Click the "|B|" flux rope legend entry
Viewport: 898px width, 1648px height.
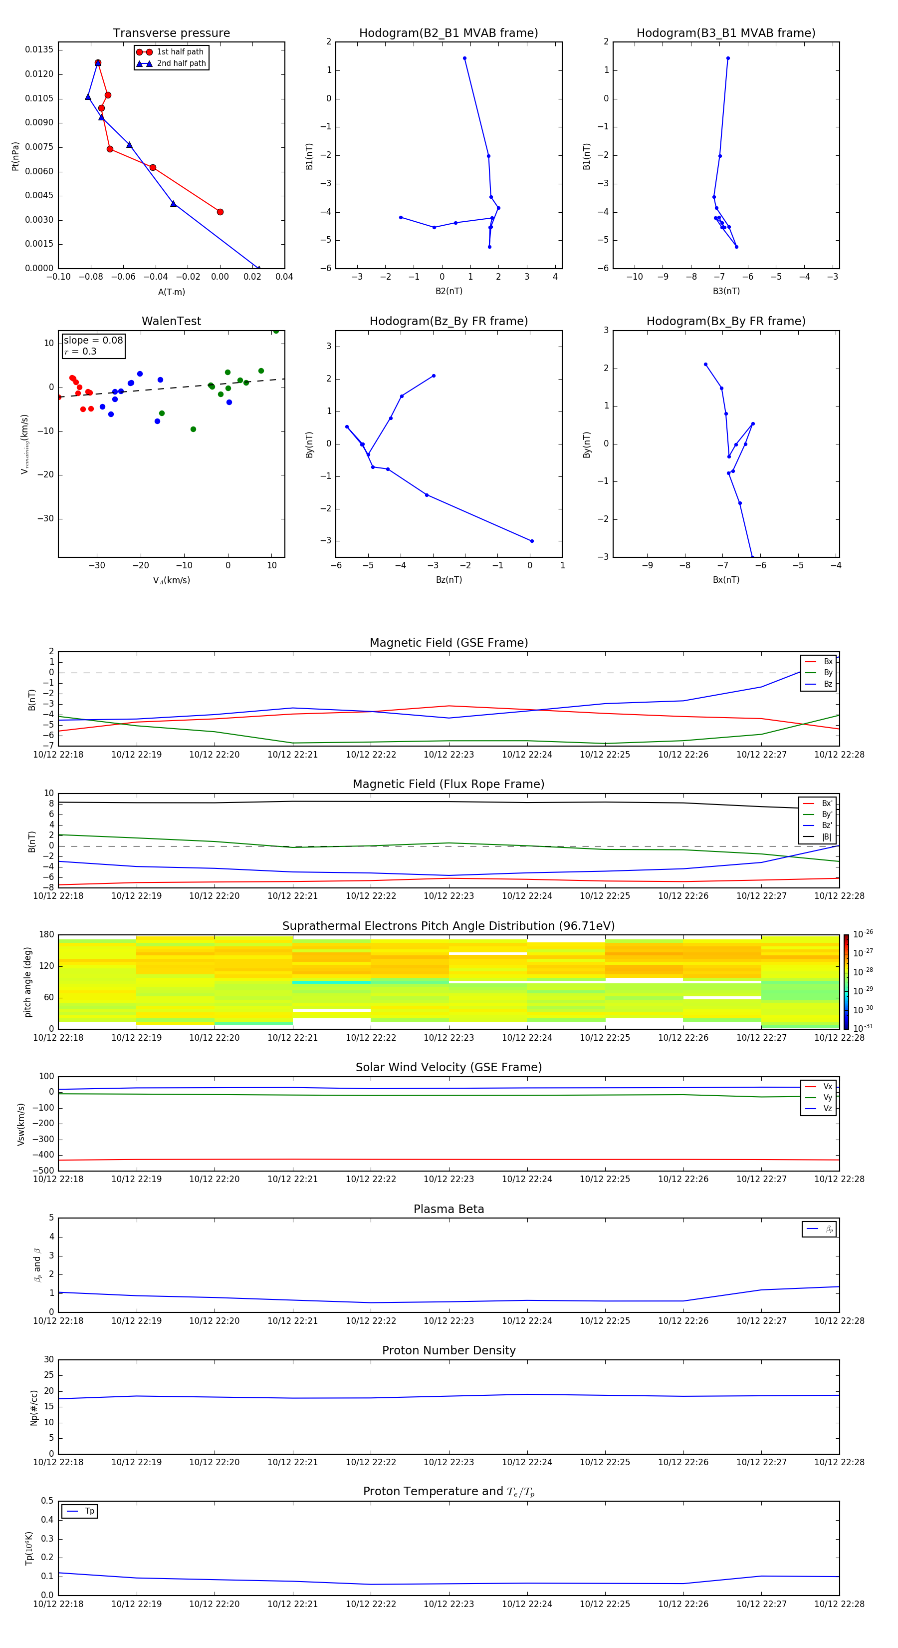point(818,837)
